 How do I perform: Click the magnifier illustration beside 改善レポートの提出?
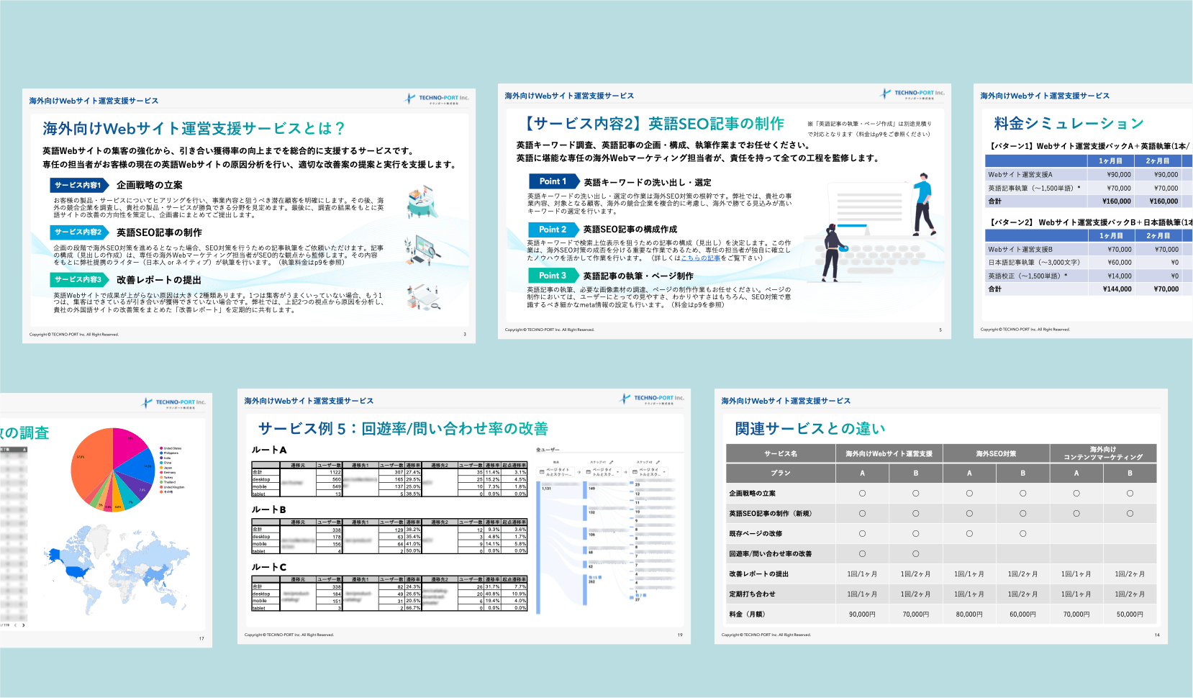[x=422, y=296]
